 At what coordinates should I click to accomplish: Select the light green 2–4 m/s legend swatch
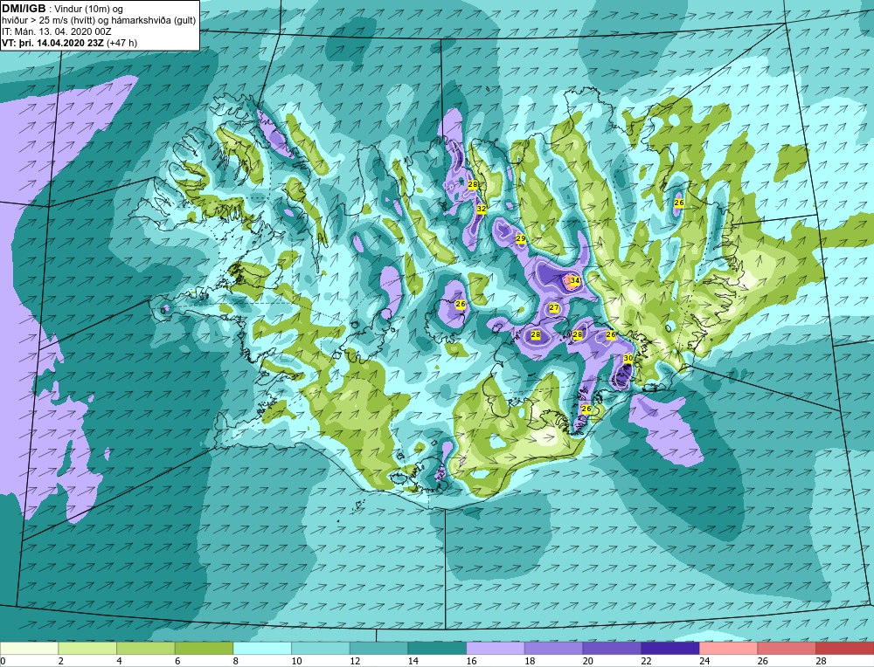click(x=87, y=648)
